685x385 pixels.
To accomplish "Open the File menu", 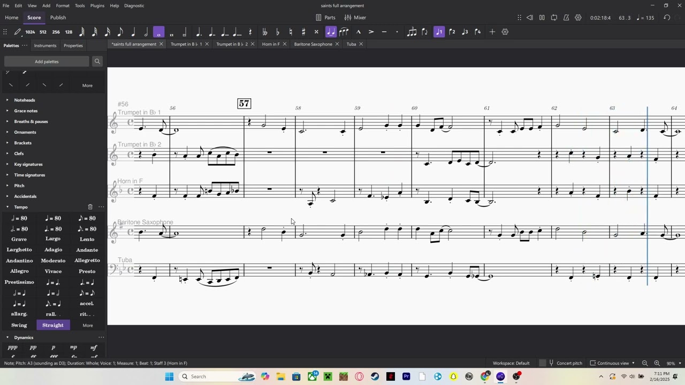I will 6,5.
